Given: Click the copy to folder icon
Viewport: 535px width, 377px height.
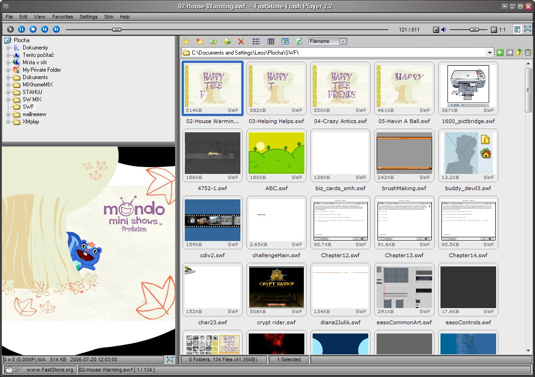Looking at the screenshot, I should pyautogui.click(x=213, y=41).
